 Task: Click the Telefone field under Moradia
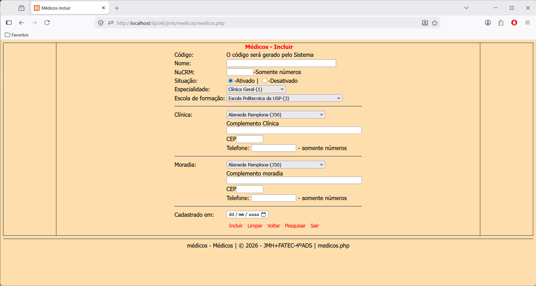[x=274, y=198]
